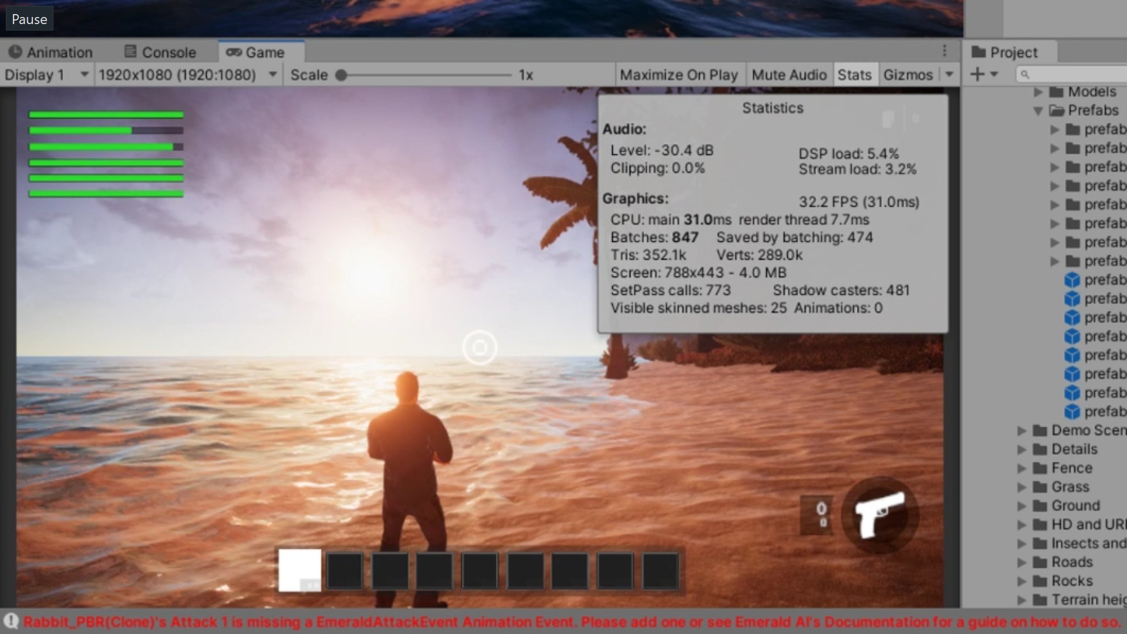Expand the Fence folder
The height and width of the screenshot is (634, 1127).
1022,468
